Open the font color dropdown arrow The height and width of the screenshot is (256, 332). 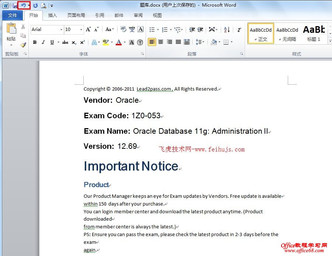(125, 42)
